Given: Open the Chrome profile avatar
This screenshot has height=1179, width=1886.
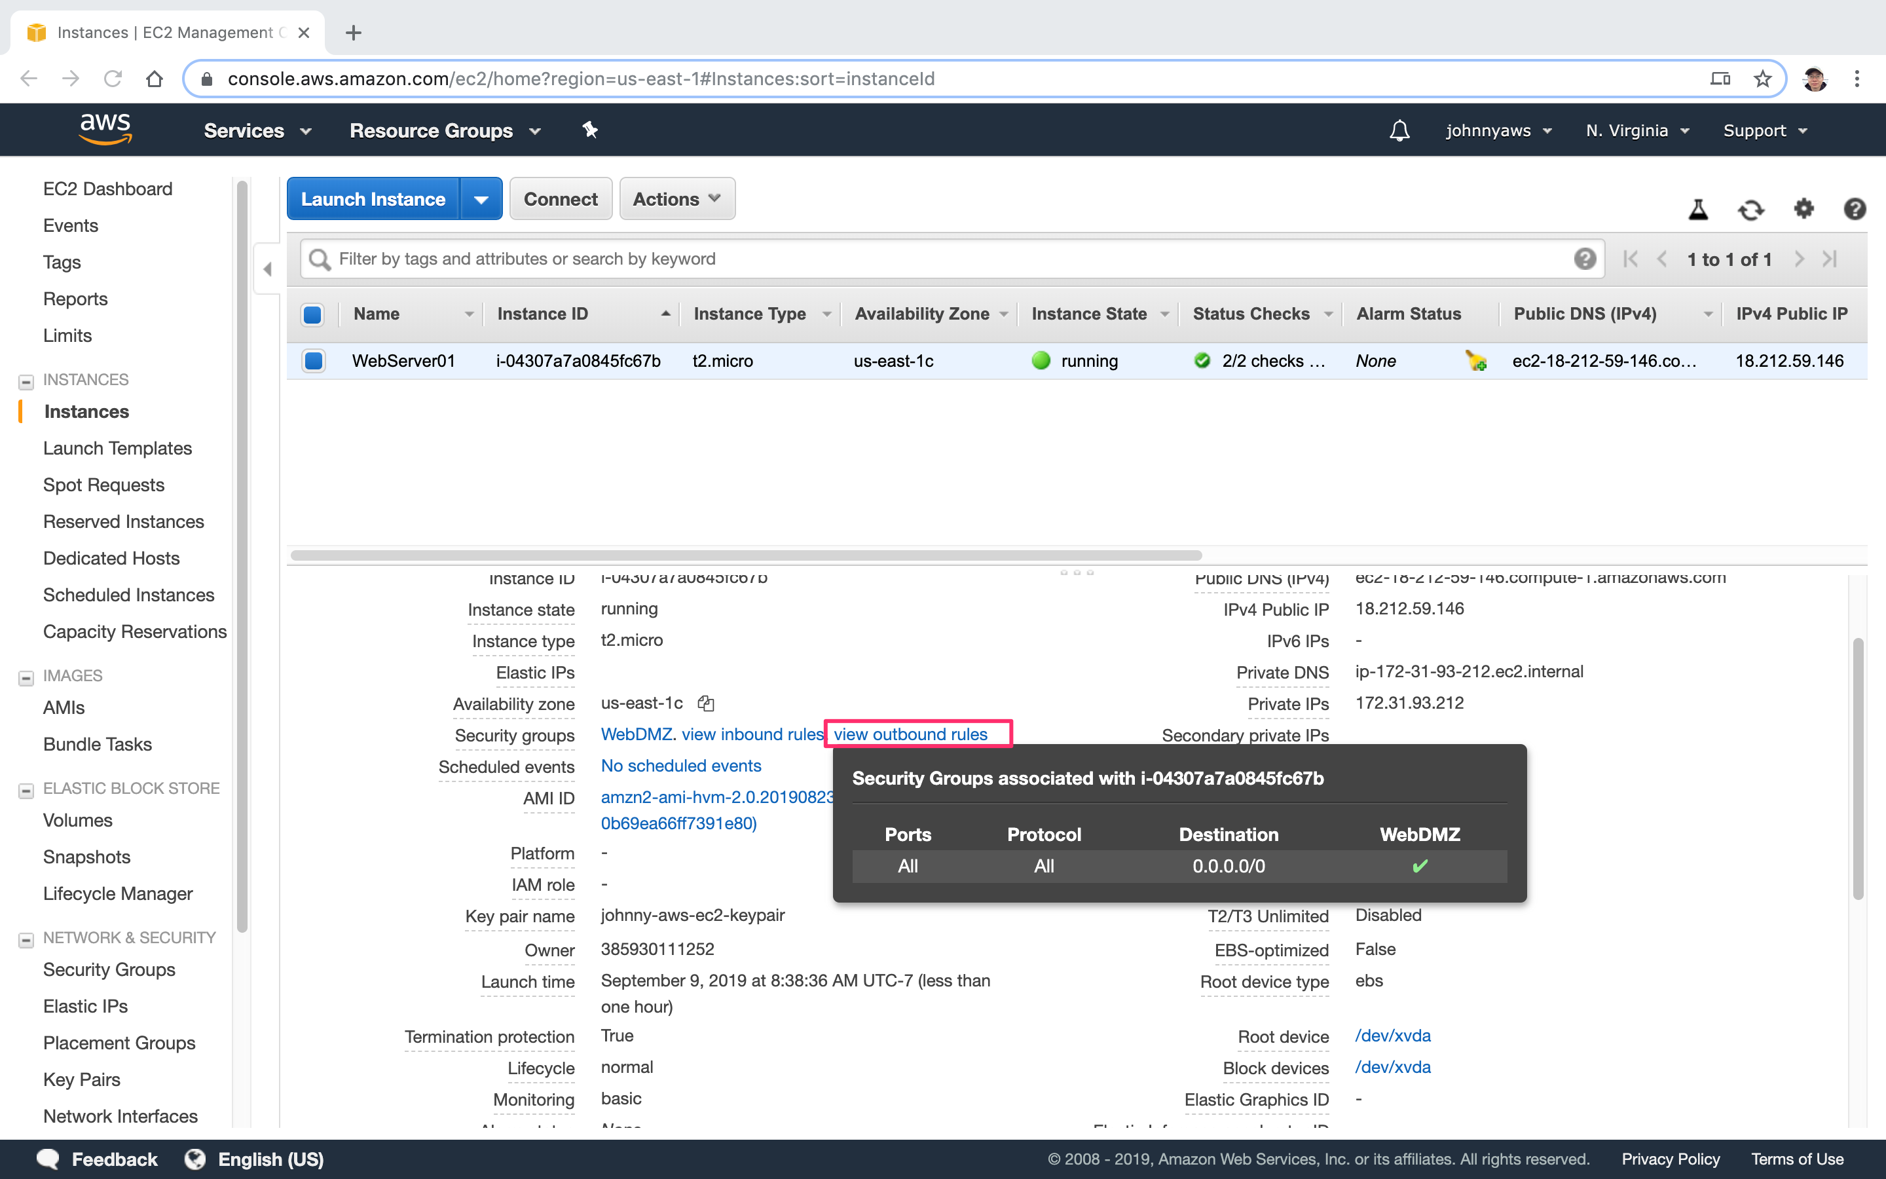Looking at the screenshot, I should point(1815,79).
